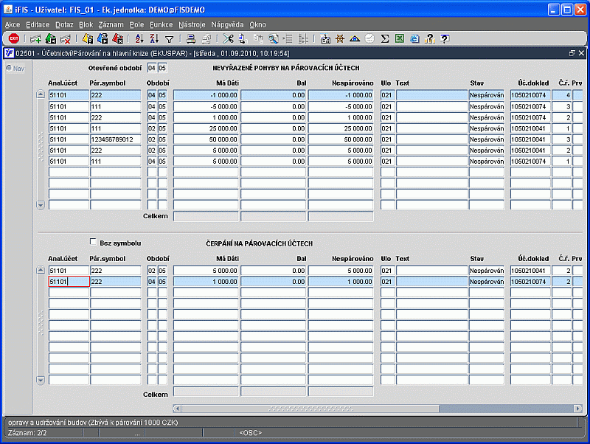590x444 pixels.
Task: Sort descending with the Z-A icon
Action: point(154,38)
